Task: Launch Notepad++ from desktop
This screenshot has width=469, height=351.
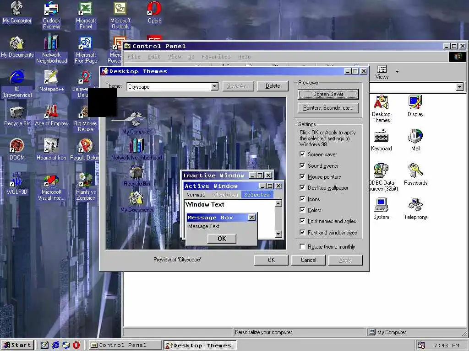Action: pyautogui.click(x=51, y=80)
